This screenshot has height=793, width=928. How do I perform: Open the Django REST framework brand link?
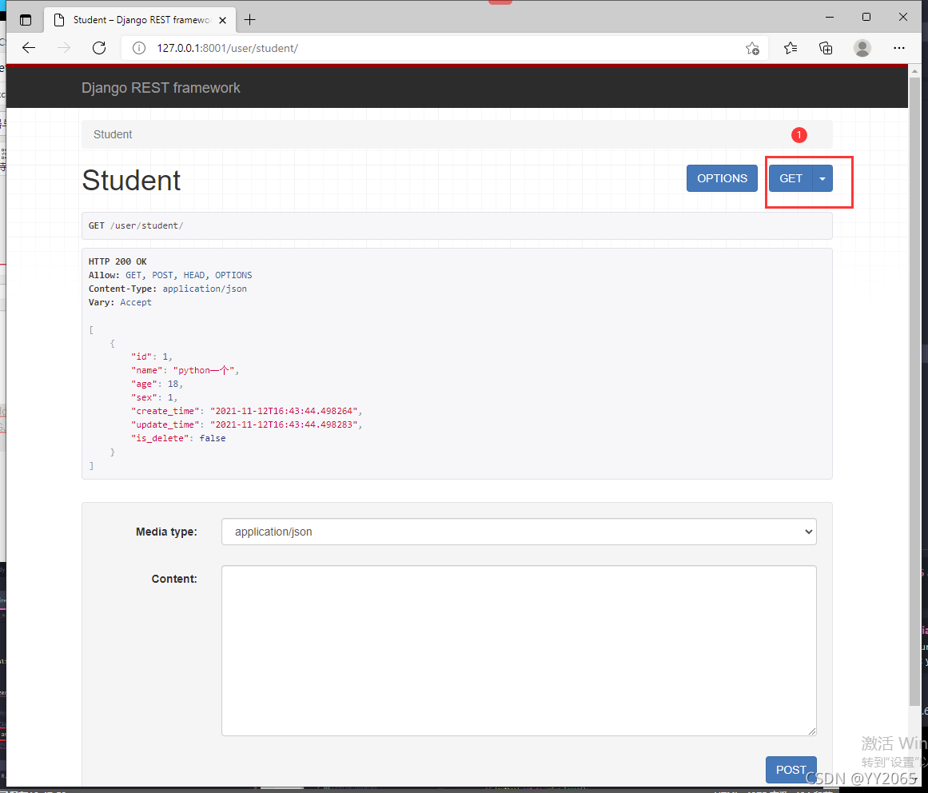(161, 88)
